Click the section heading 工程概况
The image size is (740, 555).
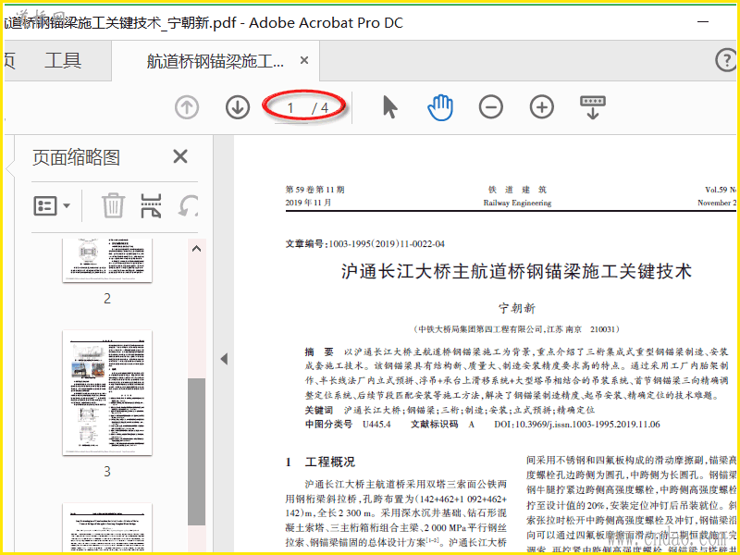point(330,462)
